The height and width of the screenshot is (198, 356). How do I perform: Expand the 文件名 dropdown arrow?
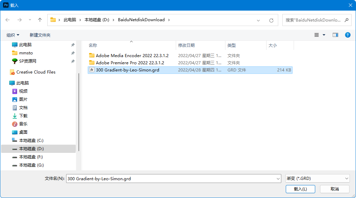point(278,179)
